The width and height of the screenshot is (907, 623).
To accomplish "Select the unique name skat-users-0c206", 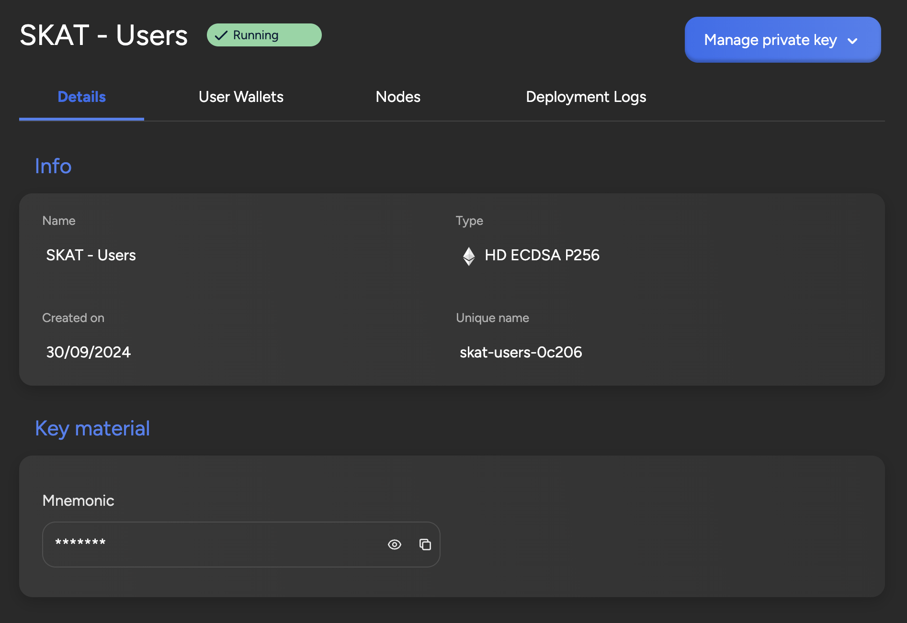I will (521, 352).
